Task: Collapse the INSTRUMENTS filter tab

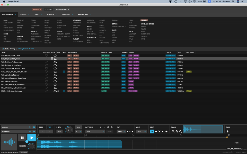Action: coord(9,14)
